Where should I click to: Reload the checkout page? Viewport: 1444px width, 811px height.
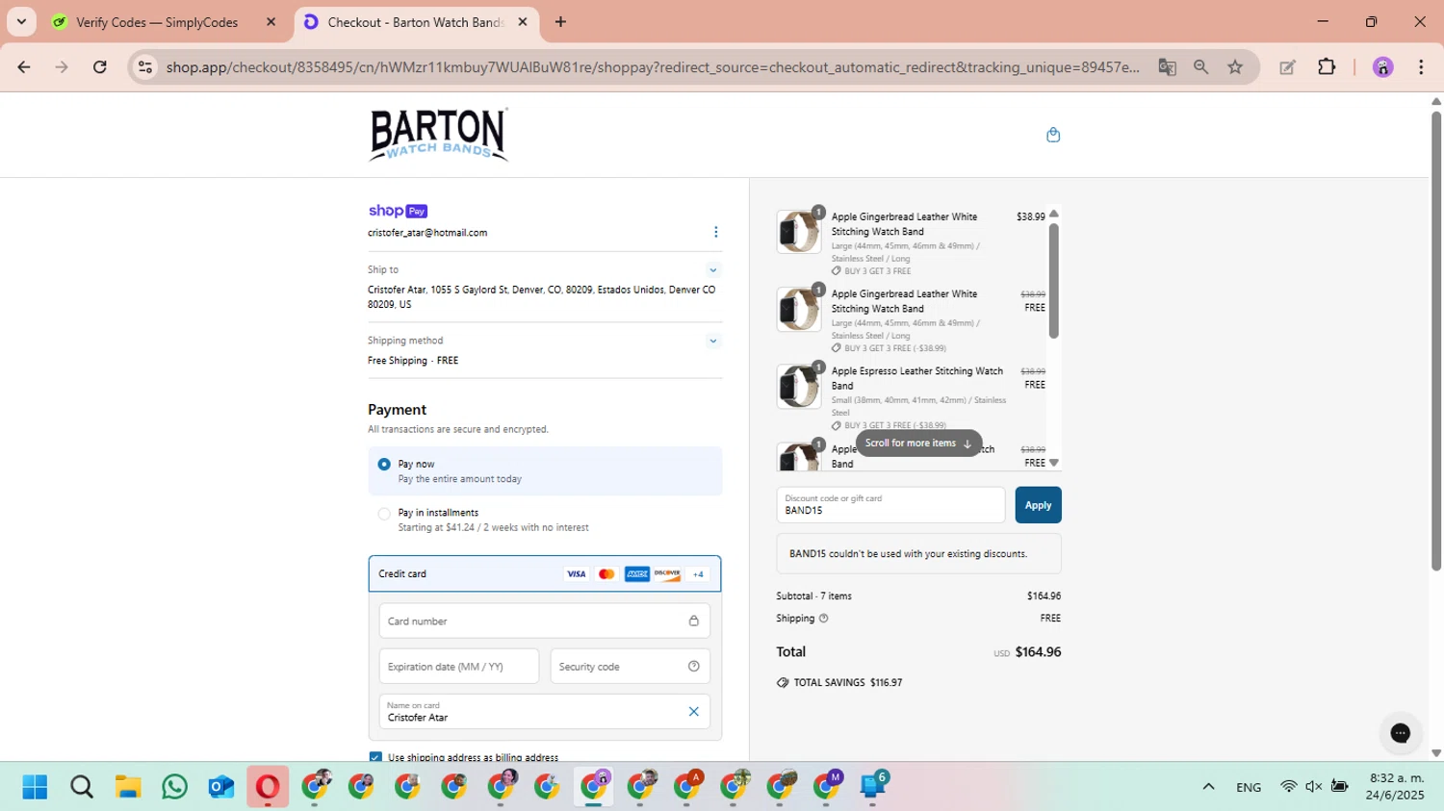tap(100, 67)
